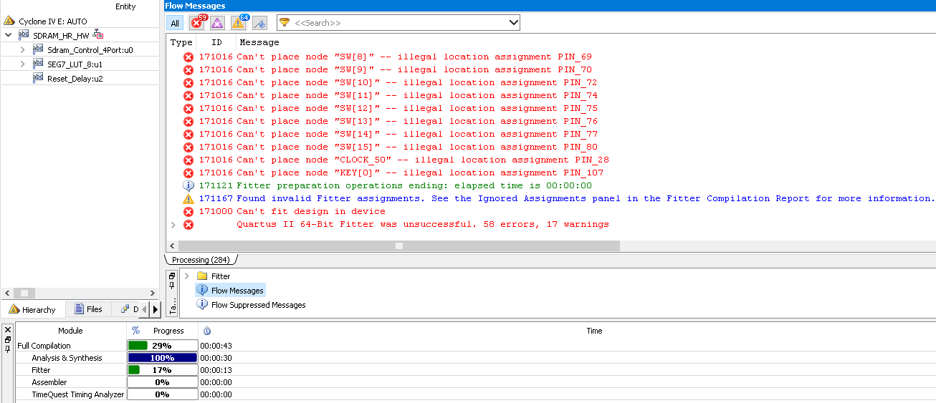Select the Reset_Delay:u2 entity
The width and height of the screenshot is (936, 403).
[x=75, y=78]
